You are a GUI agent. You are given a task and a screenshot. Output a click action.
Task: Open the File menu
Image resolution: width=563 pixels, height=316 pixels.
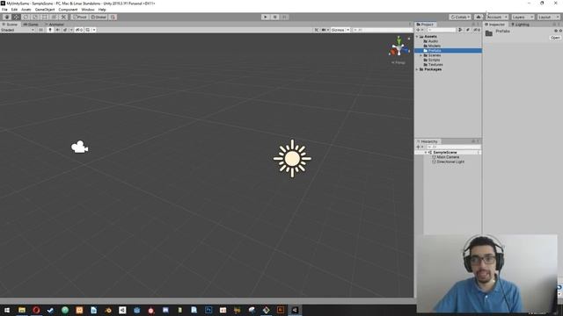point(4,10)
